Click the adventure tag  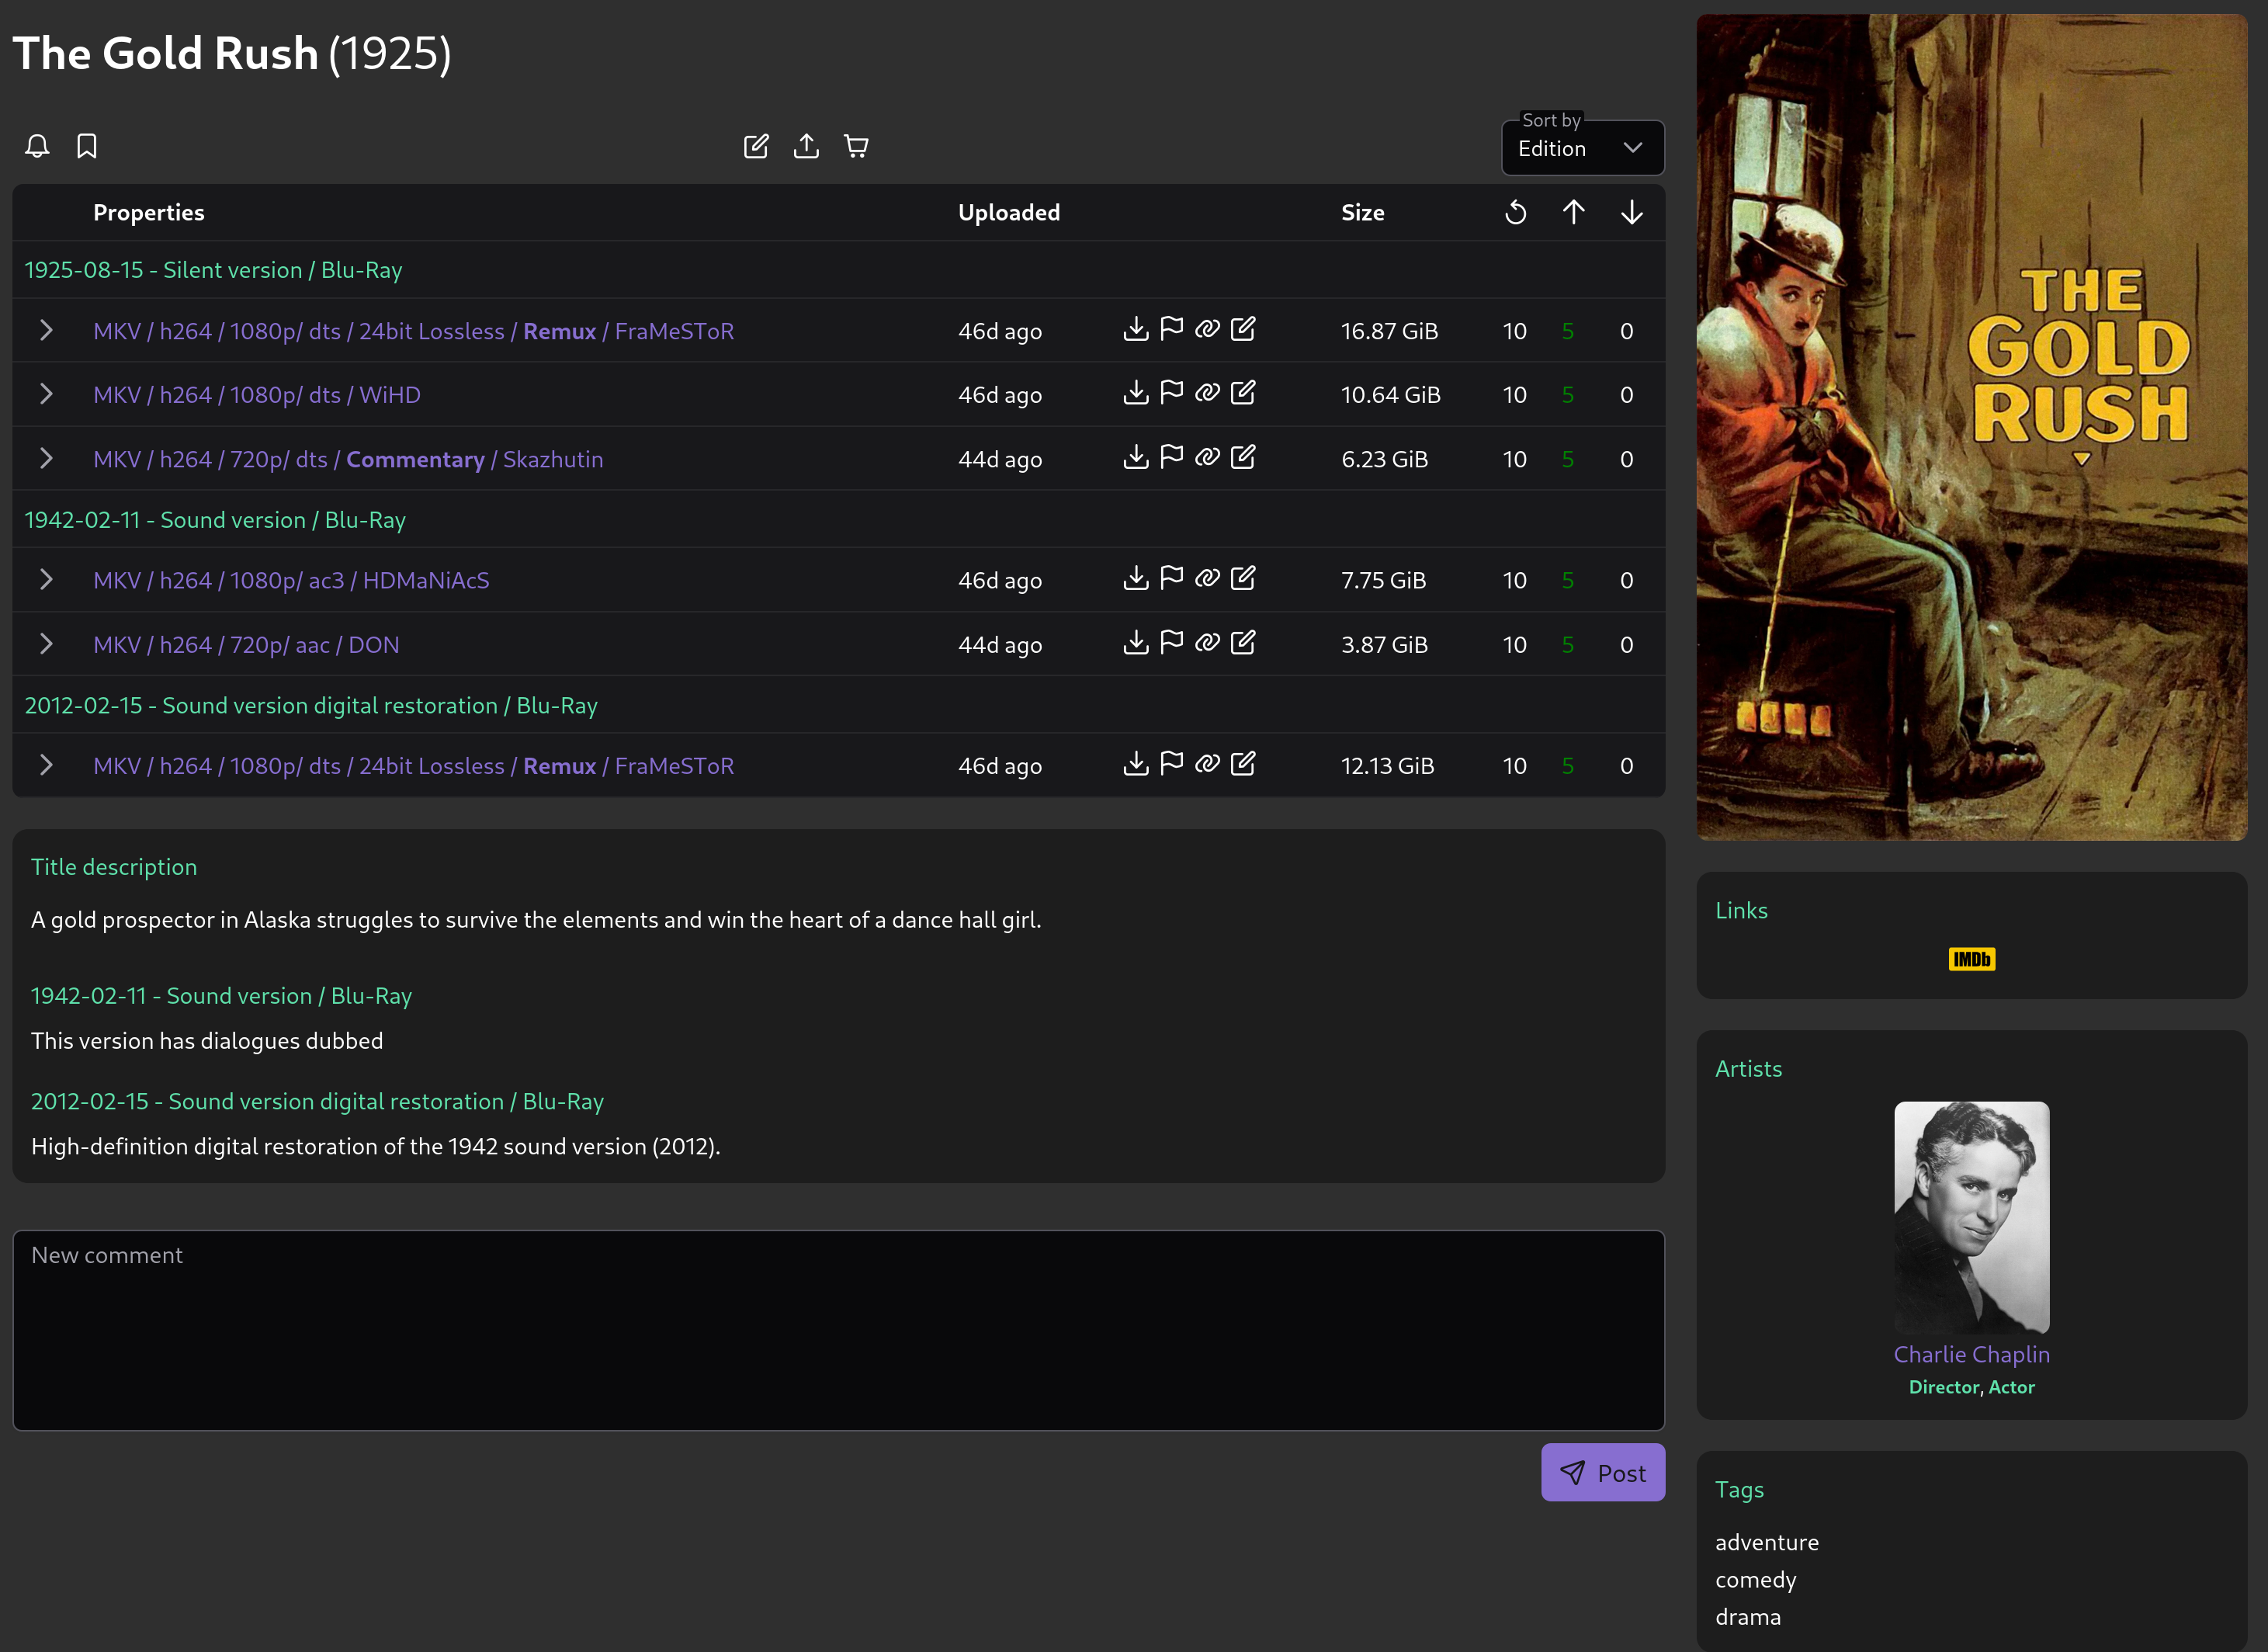click(1767, 1542)
